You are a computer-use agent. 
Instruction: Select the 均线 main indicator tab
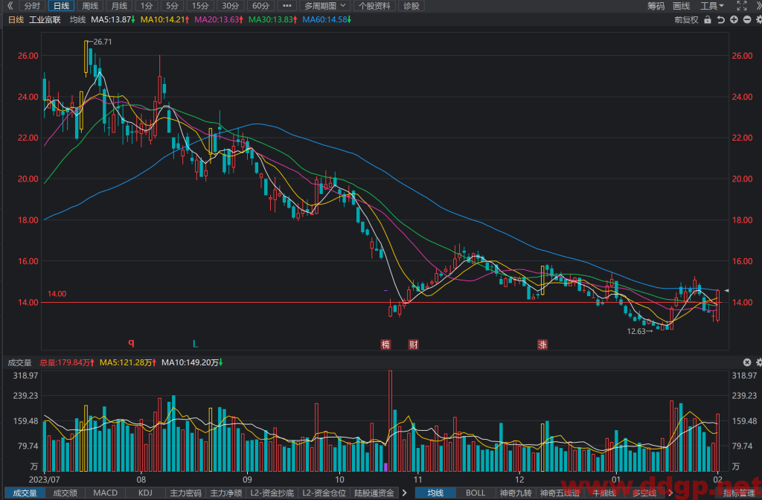[x=435, y=493]
